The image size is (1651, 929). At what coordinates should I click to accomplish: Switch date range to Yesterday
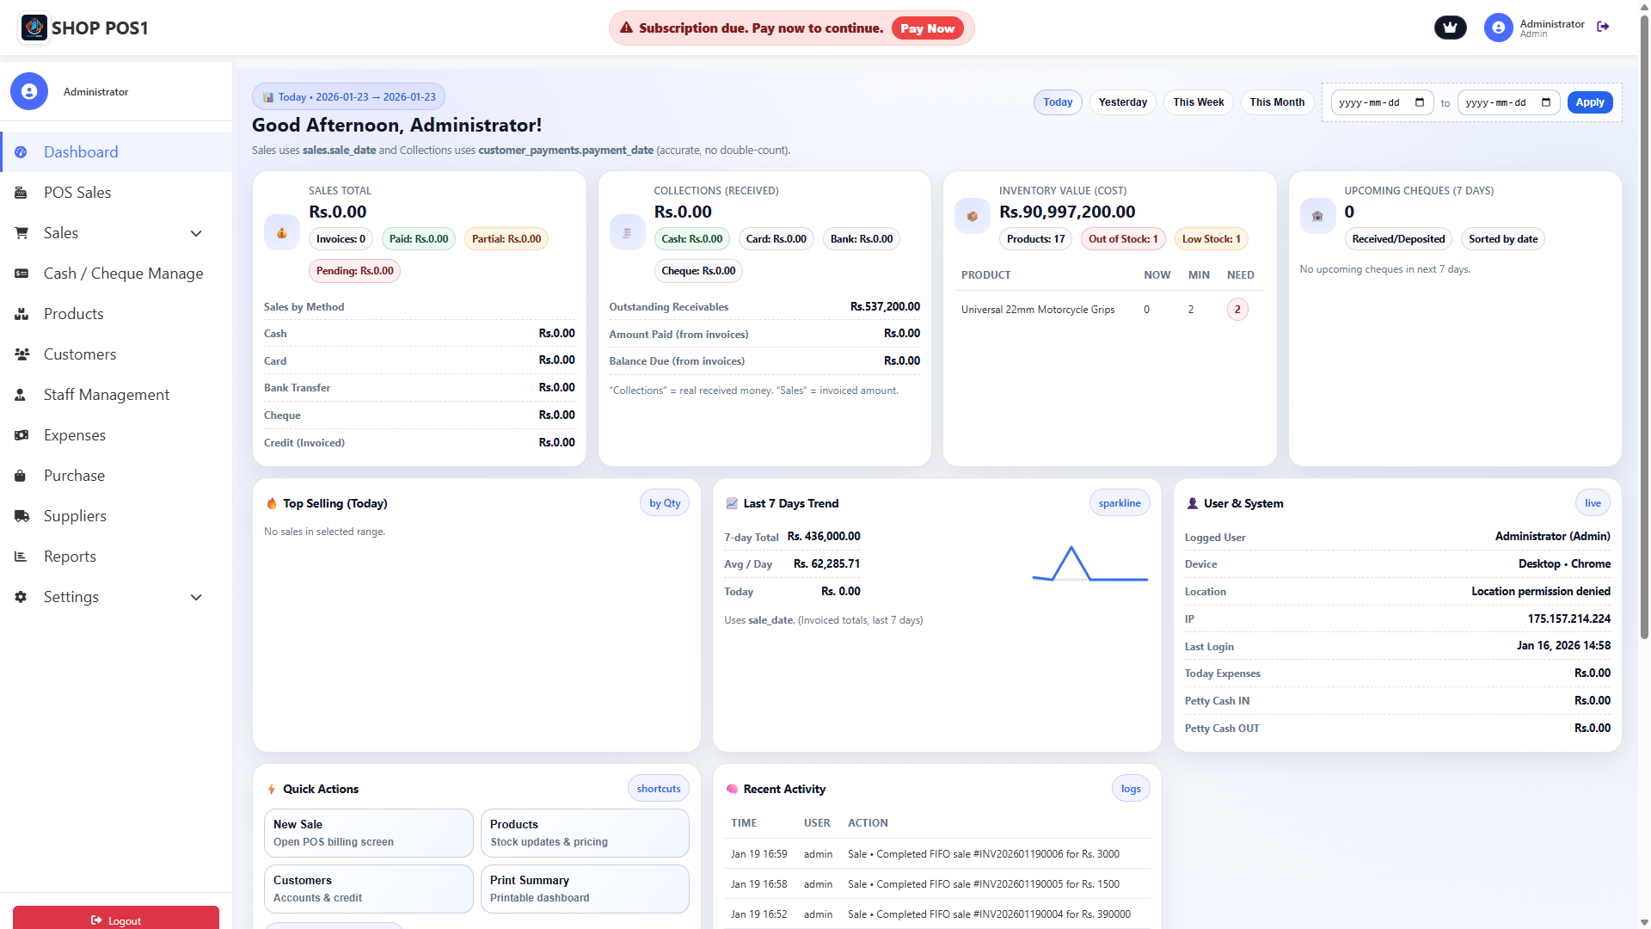coord(1122,102)
